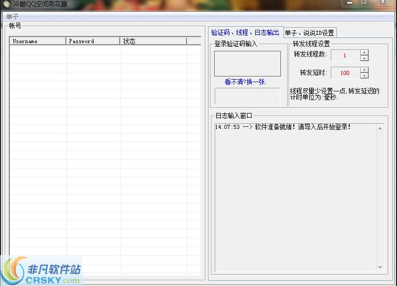Open the 单子 menu
This screenshot has height=286, width=397.
pyautogui.click(x=12, y=17)
